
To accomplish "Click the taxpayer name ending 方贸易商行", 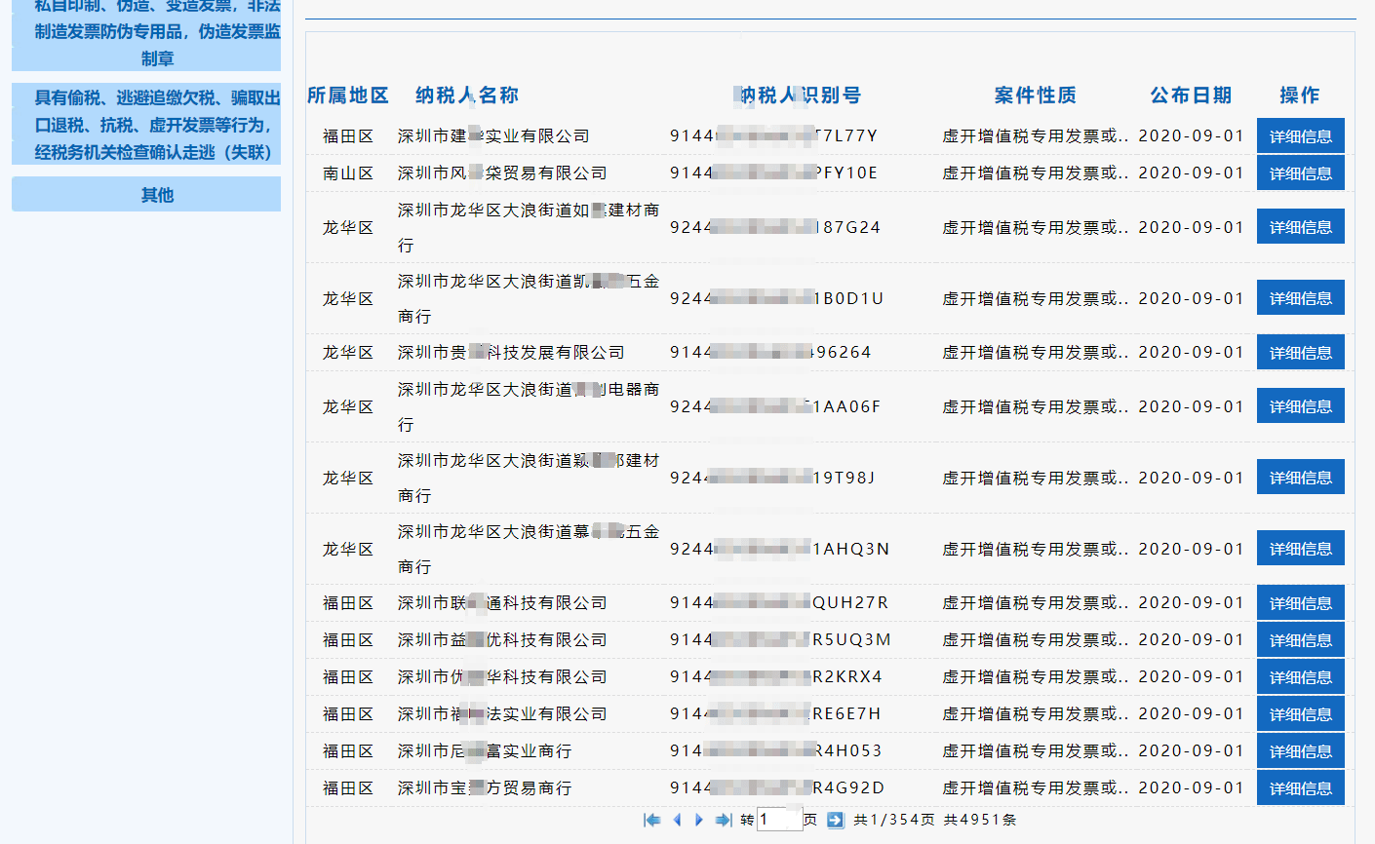I will point(485,788).
